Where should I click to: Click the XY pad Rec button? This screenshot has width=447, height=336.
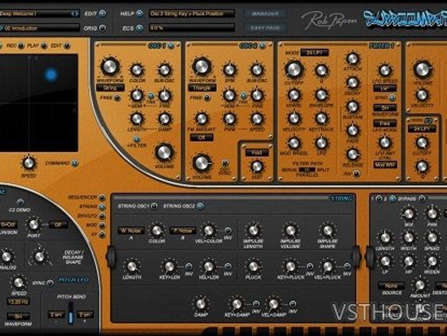tap(21, 45)
